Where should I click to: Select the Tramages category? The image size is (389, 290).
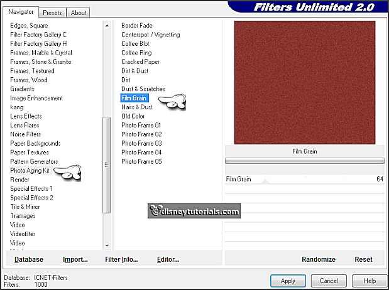pos(23,216)
